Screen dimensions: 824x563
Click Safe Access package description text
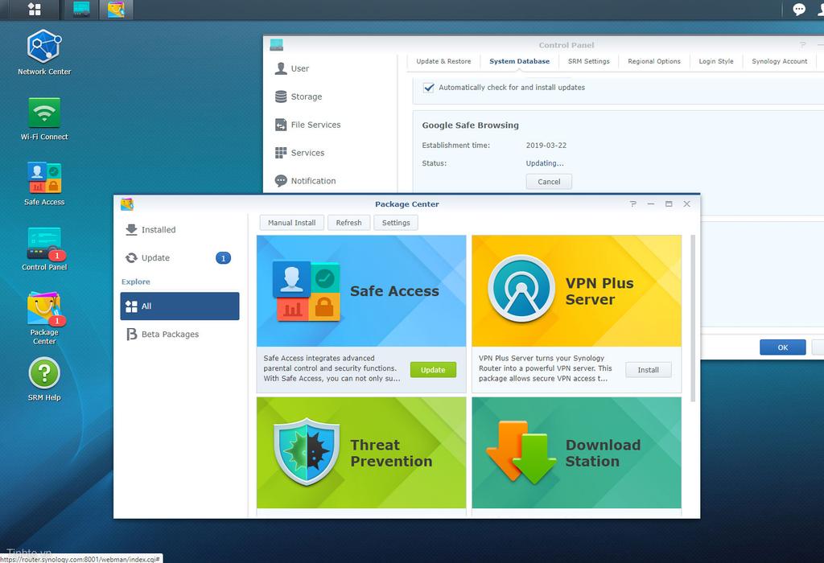332,368
